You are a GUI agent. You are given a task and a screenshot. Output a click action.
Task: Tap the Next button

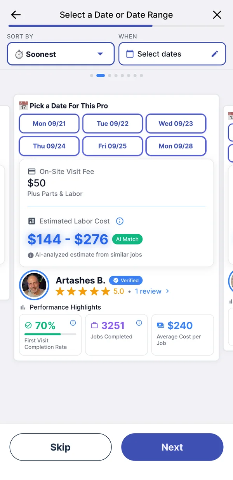pyautogui.click(x=172, y=447)
